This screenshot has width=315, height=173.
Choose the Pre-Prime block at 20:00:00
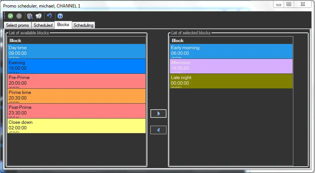[76, 81]
